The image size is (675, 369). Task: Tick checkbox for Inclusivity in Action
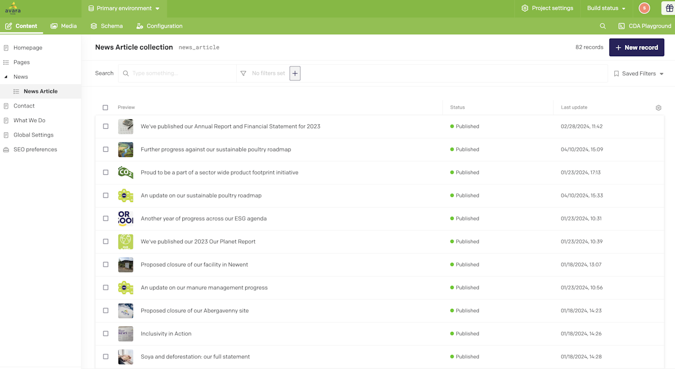coord(105,334)
